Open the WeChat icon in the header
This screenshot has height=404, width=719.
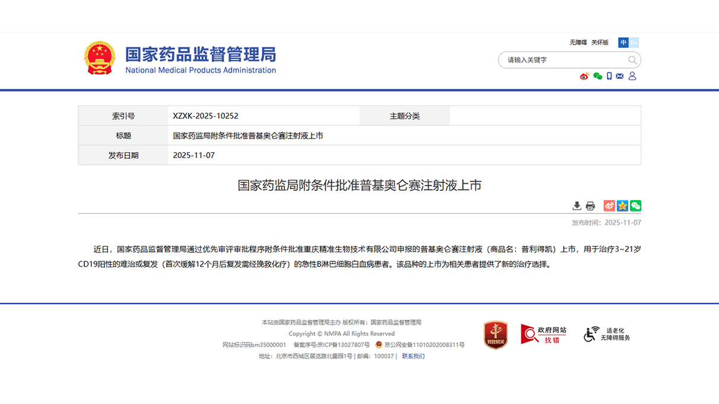[x=597, y=76]
